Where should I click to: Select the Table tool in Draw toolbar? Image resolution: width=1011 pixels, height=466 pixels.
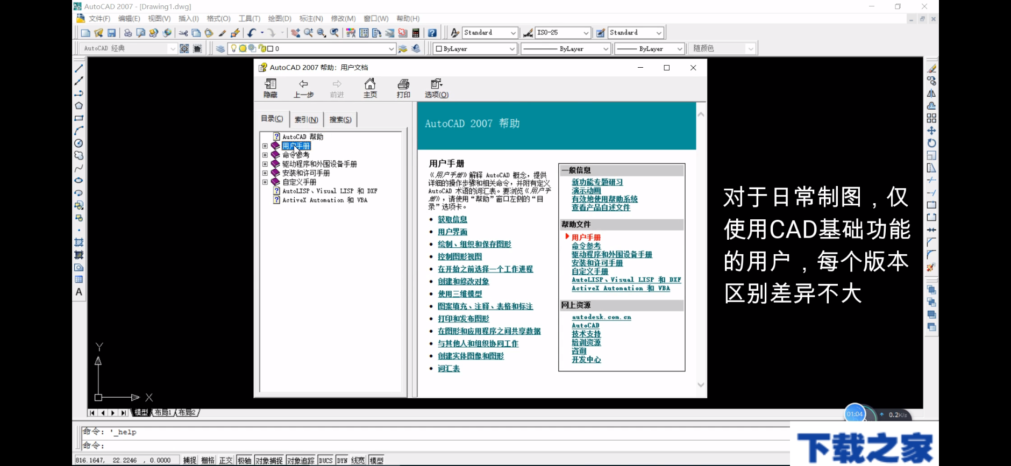(79, 279)
